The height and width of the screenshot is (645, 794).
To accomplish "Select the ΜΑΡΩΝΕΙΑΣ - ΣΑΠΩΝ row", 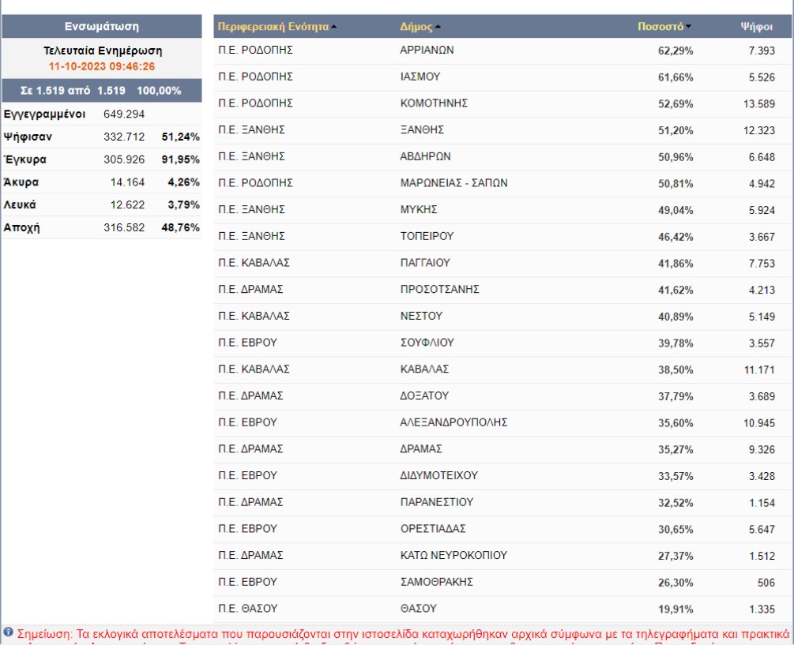I will [453, 183].
